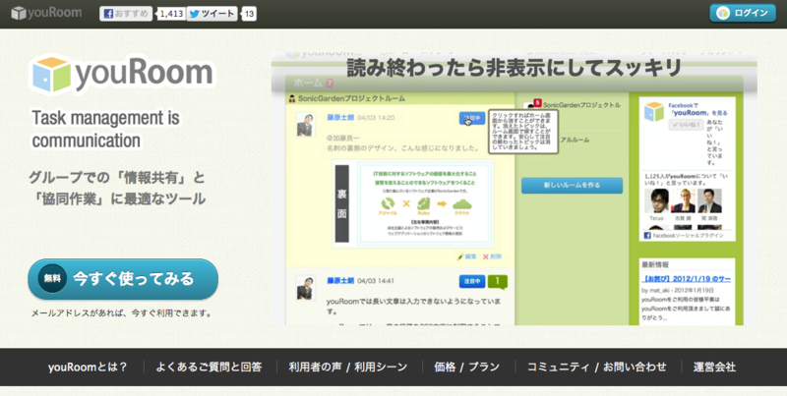This screenshot has height=396, width=787.
Task: Click 無料 circle badge on start button
Action: tap(52, 279)
